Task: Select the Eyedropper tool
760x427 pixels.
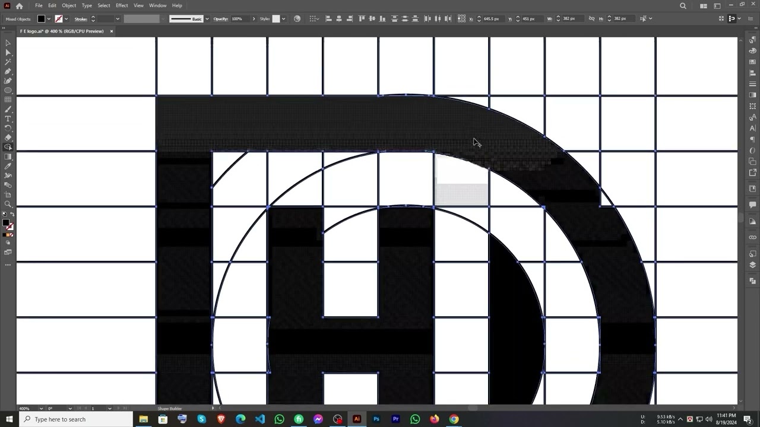Action: (8, 166)
